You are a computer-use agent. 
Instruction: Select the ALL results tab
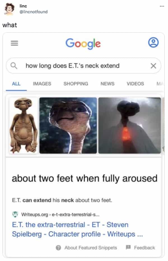coord(16,83)
